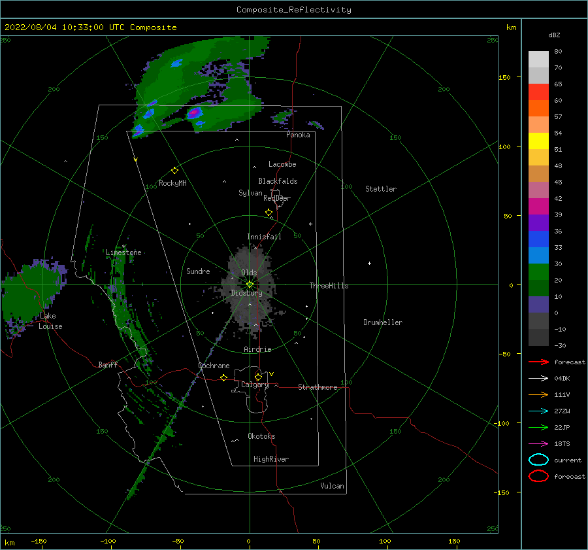Select the orange 111V arrow icon
588x550 pixels.
(538, 394)
